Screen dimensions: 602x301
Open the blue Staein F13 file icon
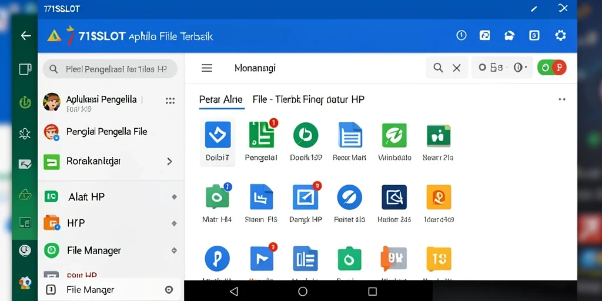pos(262,197)
